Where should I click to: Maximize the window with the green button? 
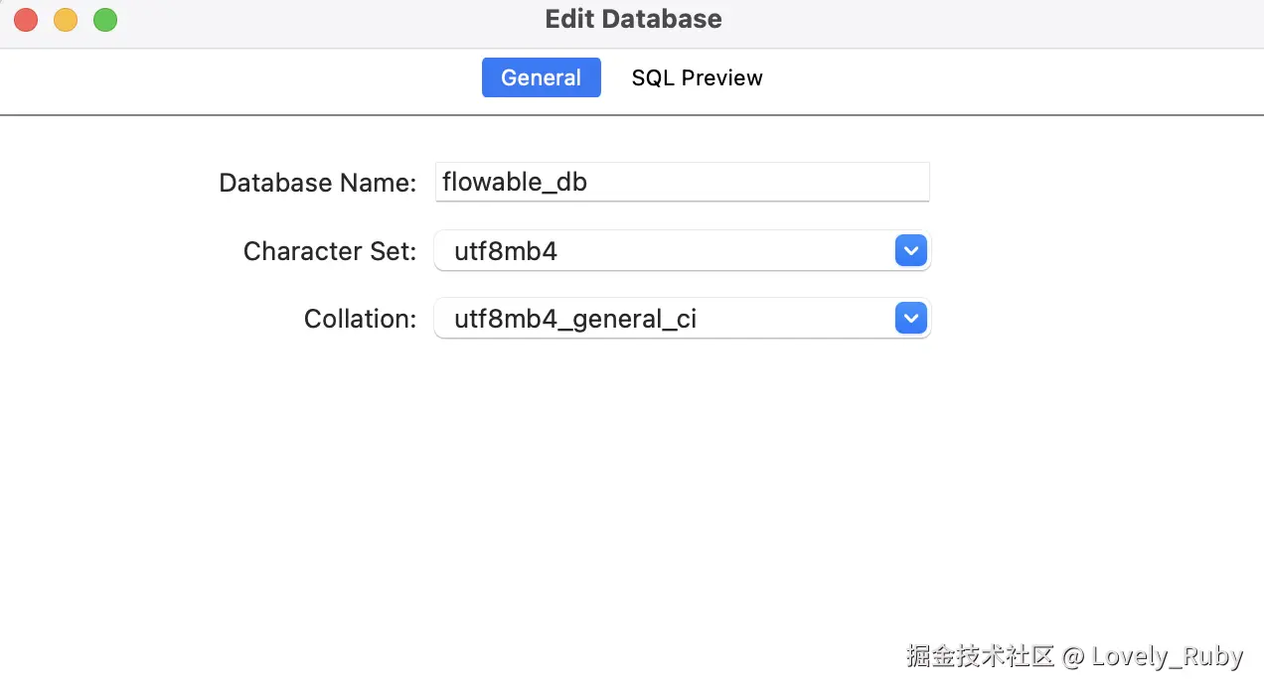click(105, 20)
